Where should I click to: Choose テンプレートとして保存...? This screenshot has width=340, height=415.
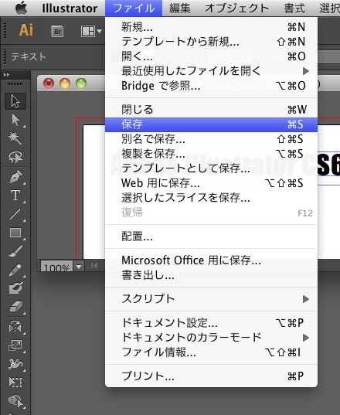tap(212, 168)
